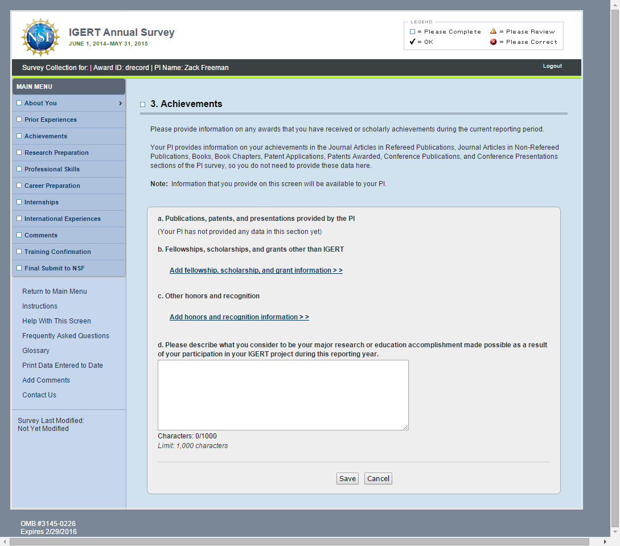Click the status box next to Professional Skills
This screenshot has width=620, height=546.
click(x=19, y=169)
